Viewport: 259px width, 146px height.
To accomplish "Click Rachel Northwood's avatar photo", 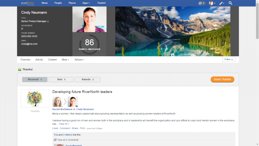I will pyautogui.click(x=57, y=102).
